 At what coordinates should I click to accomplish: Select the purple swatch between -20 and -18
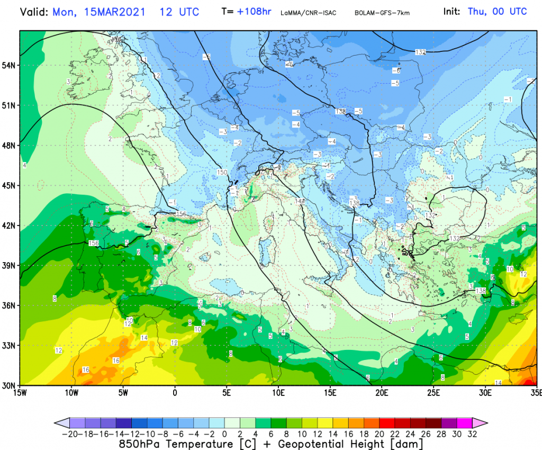point(78,422)
